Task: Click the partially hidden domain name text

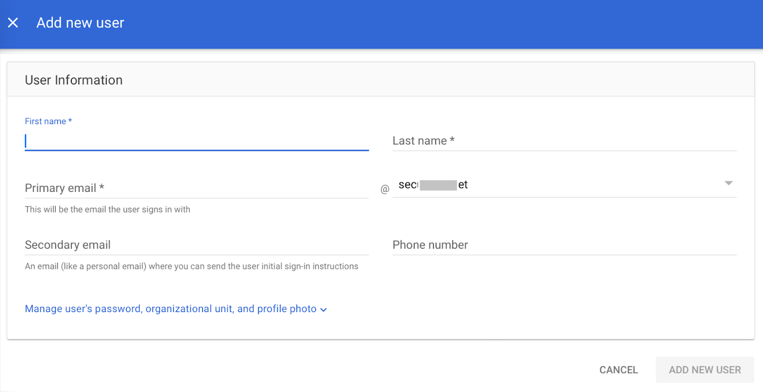Action: (x=433, y=185)
